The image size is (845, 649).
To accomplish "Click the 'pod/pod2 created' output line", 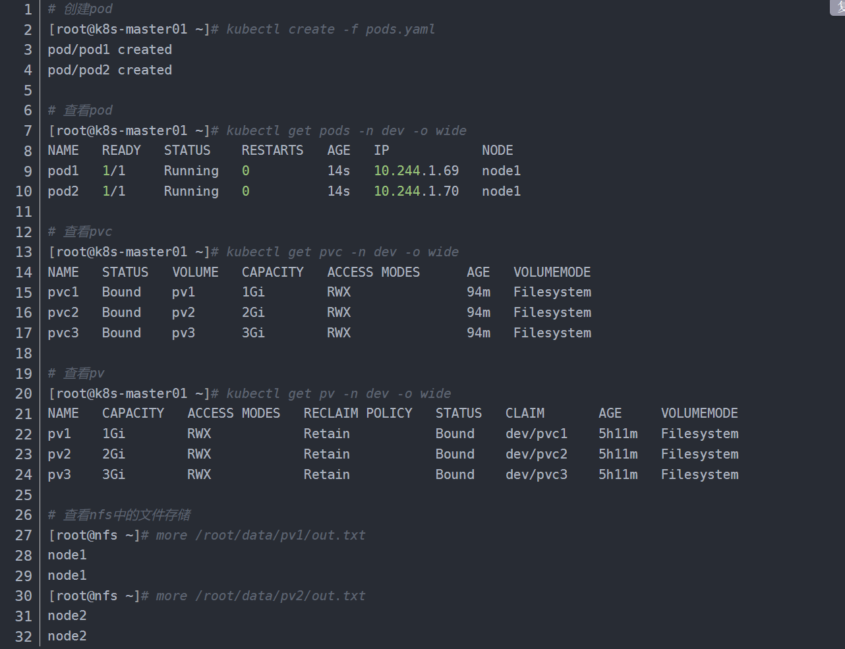I will 109,71.
